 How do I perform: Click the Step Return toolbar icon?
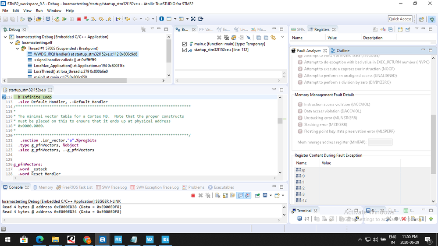109,19
